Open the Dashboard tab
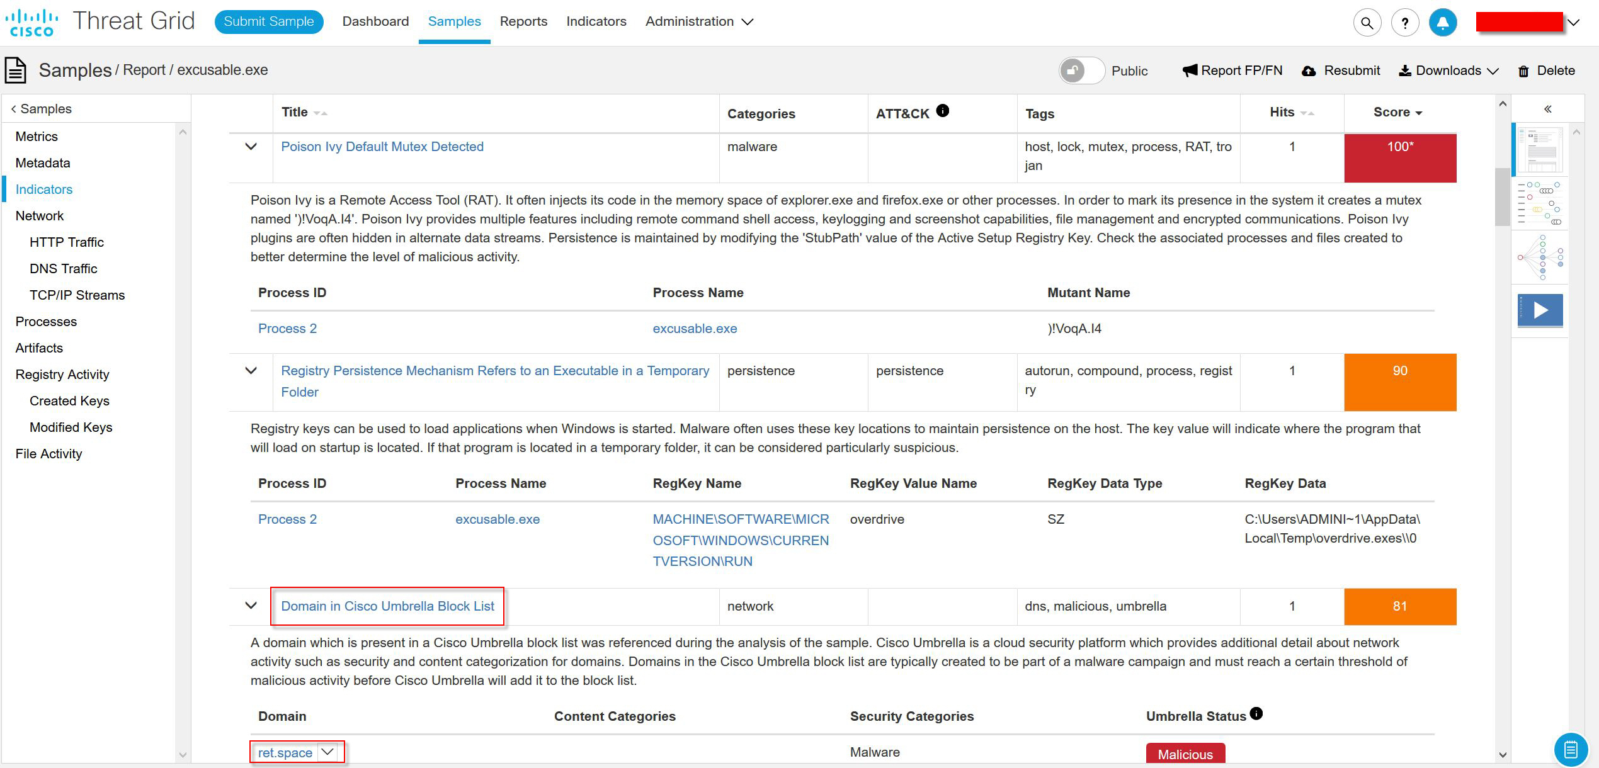 (x=375, y=21)
